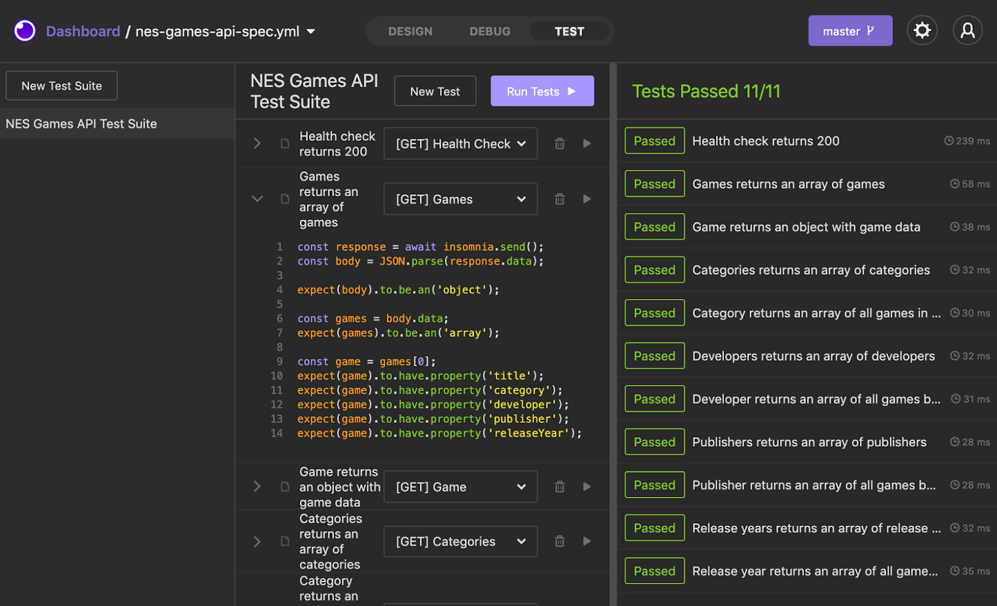Click clock icon next to 239 ms
This screenshot has width=997, height=606.
pyautogui.click(x=949, y=141)
